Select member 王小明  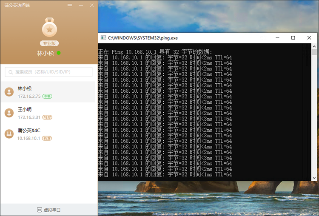click(48, 113)
